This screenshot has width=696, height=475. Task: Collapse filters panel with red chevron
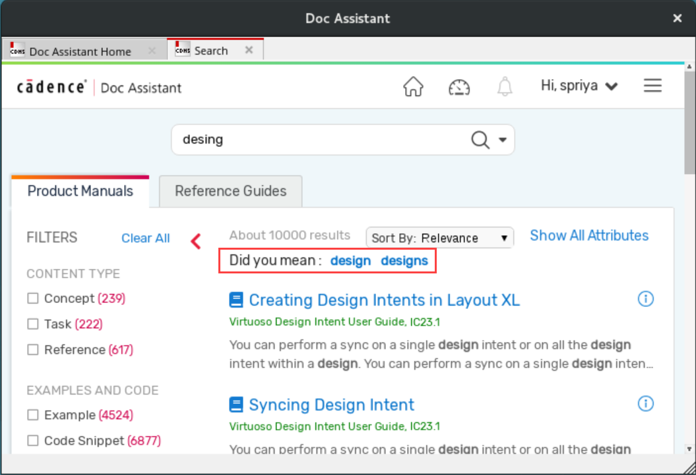click(195, 241)
